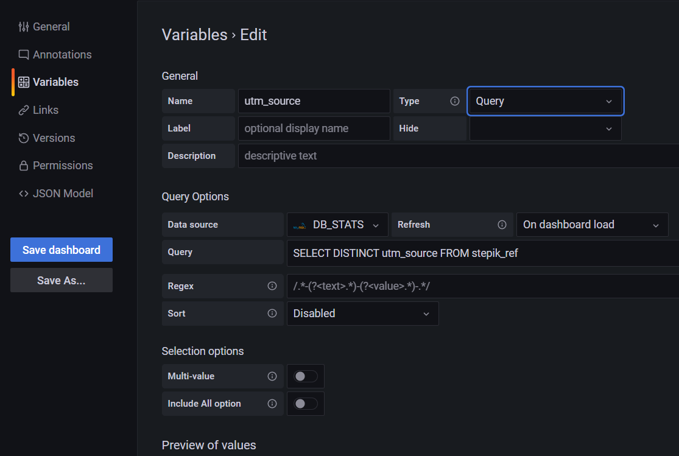The width and height of the screenshot is (679, 456).
Task: Open the DB_STATS data source dropdown
Action: tap(337, 225)
